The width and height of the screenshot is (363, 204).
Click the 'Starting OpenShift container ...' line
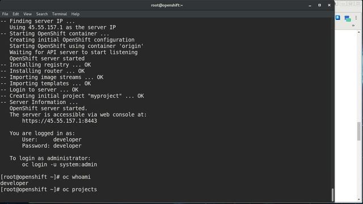tap(55, 33)
